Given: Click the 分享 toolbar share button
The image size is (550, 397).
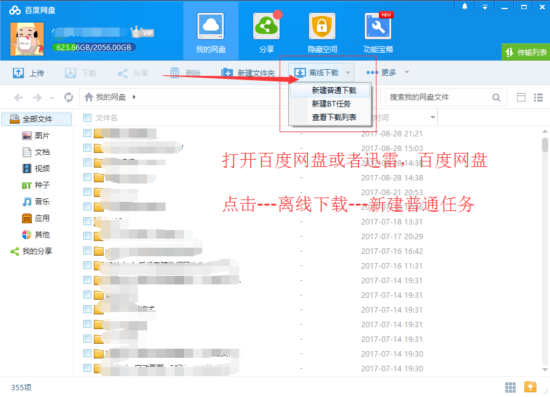Looking at the screenshot, I should (x=133, y=73).
